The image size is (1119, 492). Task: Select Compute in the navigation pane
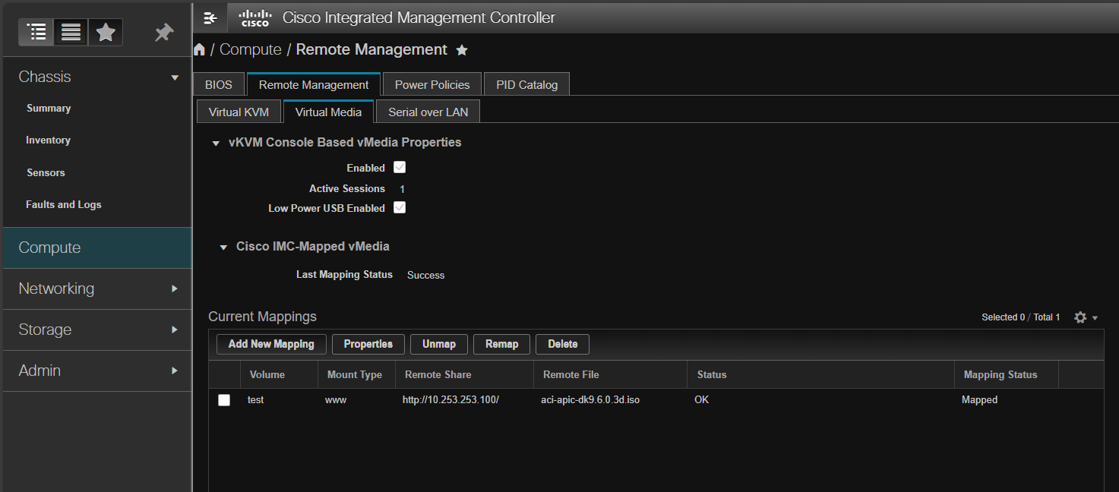coord(97,248)
